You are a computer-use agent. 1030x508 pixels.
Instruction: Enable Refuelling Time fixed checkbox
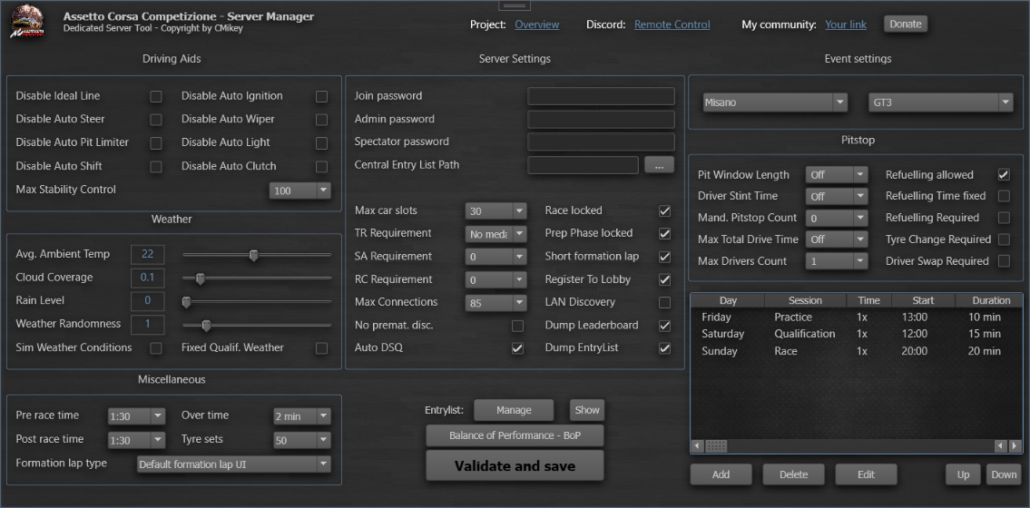1004,196
